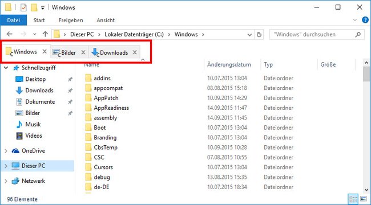The height and width of the screenshot is (205, 371).
Task: Open the address bar history dropdown
Action: pos(249,35)
